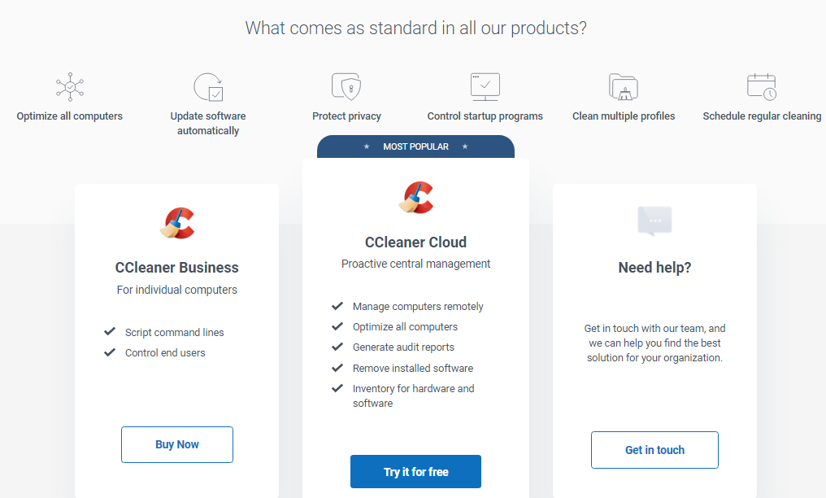Click the Control startup programs monitor icon
Viewport: 826px width, 498px height.
click(x=485, y=86)
